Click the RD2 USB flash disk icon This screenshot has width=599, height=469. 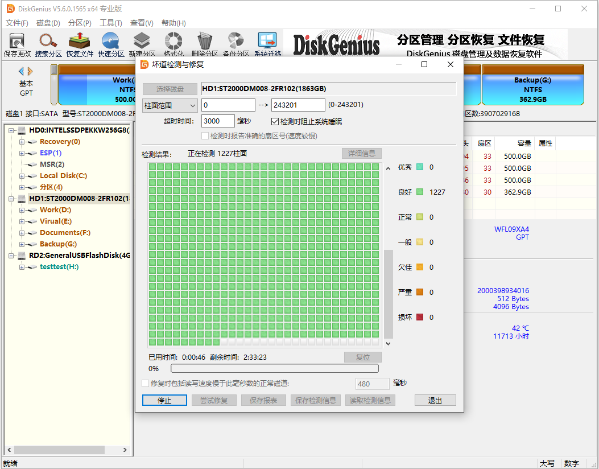tap(22, 256)
